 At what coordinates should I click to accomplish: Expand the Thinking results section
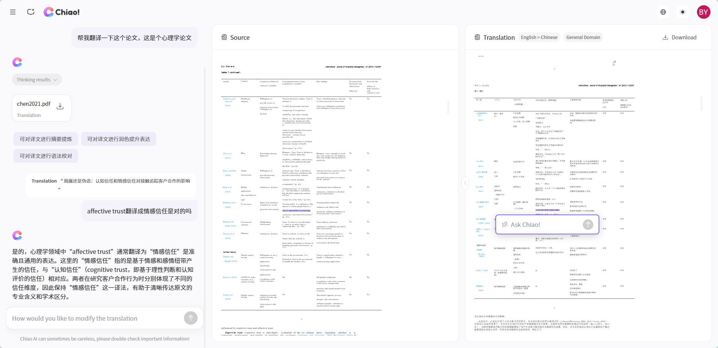click(37, 79)
